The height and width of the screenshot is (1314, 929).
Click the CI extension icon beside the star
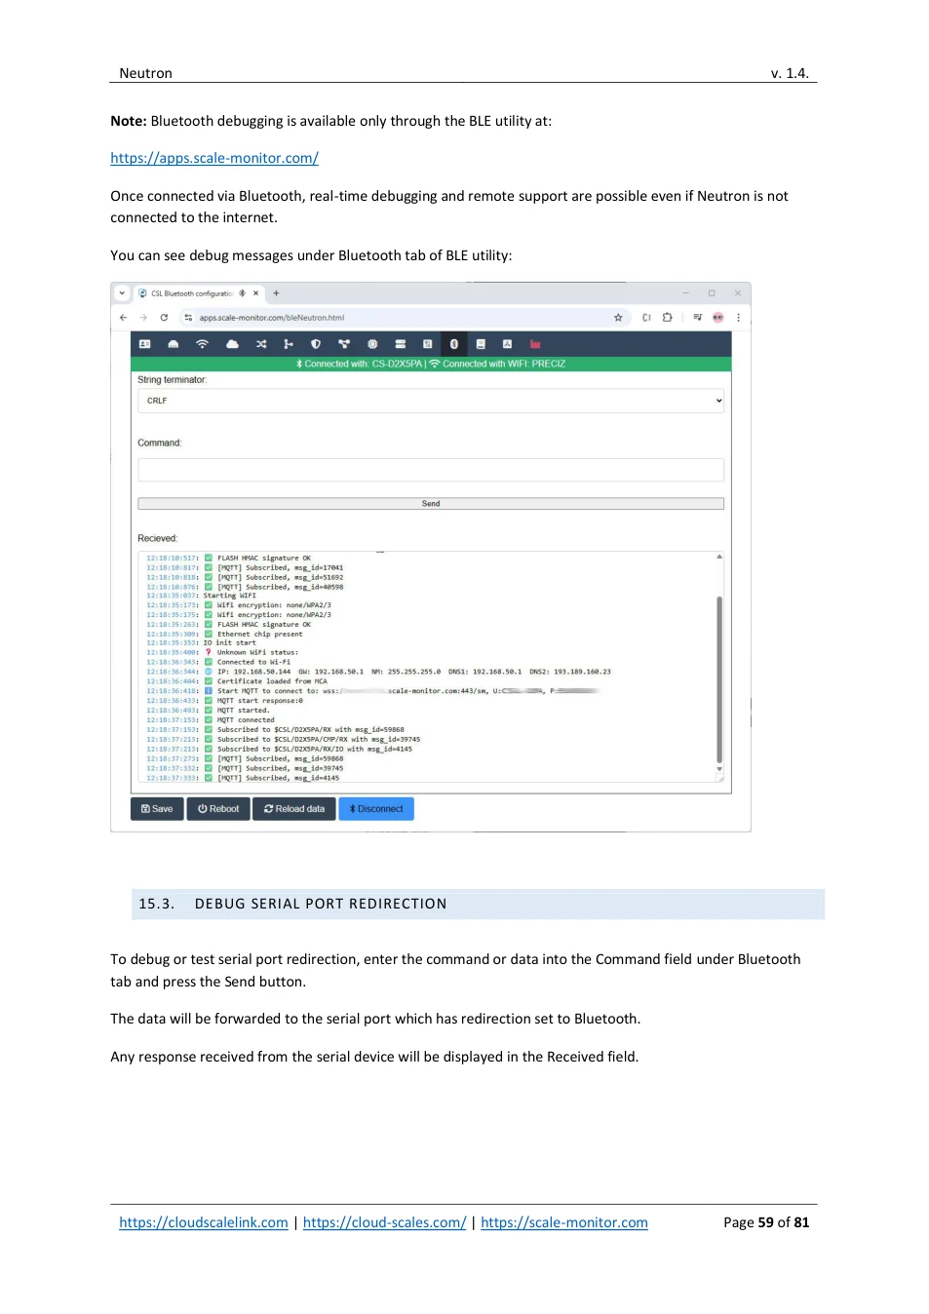pos(646,318)
